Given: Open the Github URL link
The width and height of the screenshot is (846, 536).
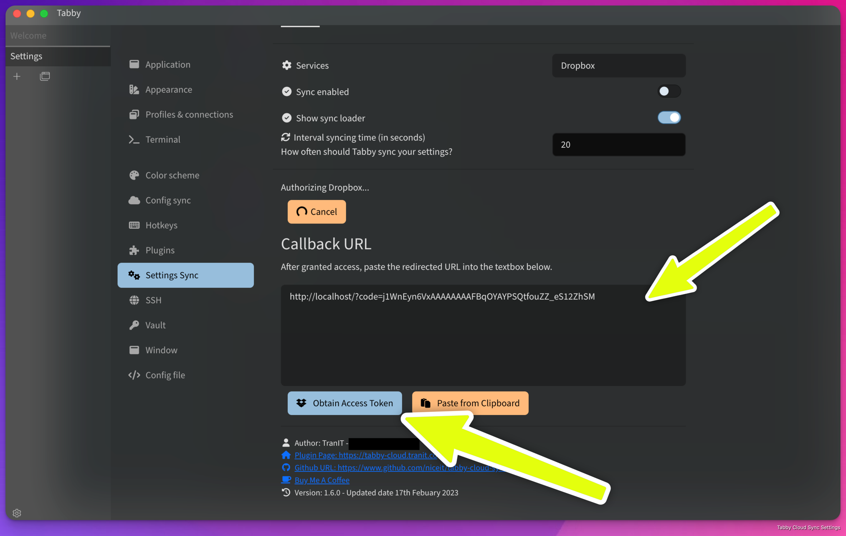Looking at the screenshot, I should pyautogui.click(x=399, y=467).
